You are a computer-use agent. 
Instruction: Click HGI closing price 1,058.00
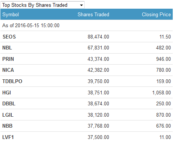[x=161, y=93]
